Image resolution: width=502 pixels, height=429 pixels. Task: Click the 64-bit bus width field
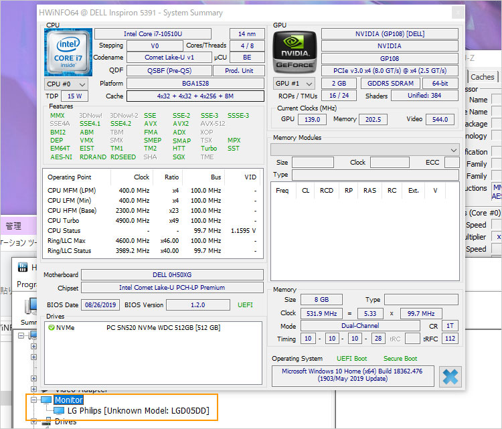[440, 84]
